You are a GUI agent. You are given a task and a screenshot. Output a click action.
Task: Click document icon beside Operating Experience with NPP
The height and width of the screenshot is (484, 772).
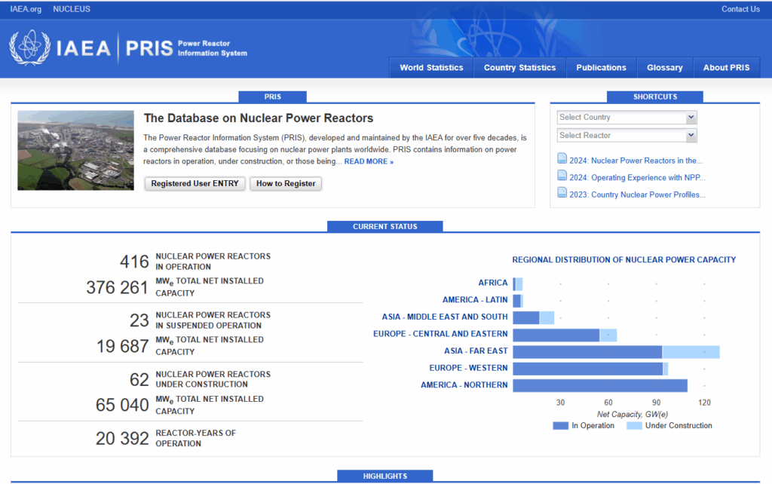click(562, 176)
